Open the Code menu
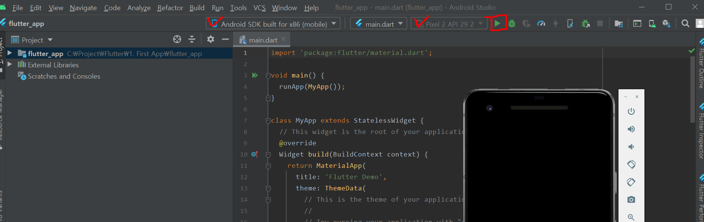Screen dimensions: 704x222 [x=112, y=8]
